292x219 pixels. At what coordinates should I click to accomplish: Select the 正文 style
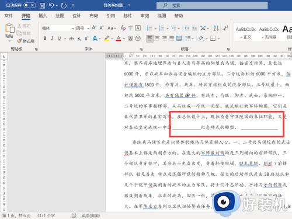click(x=246, y=33)
